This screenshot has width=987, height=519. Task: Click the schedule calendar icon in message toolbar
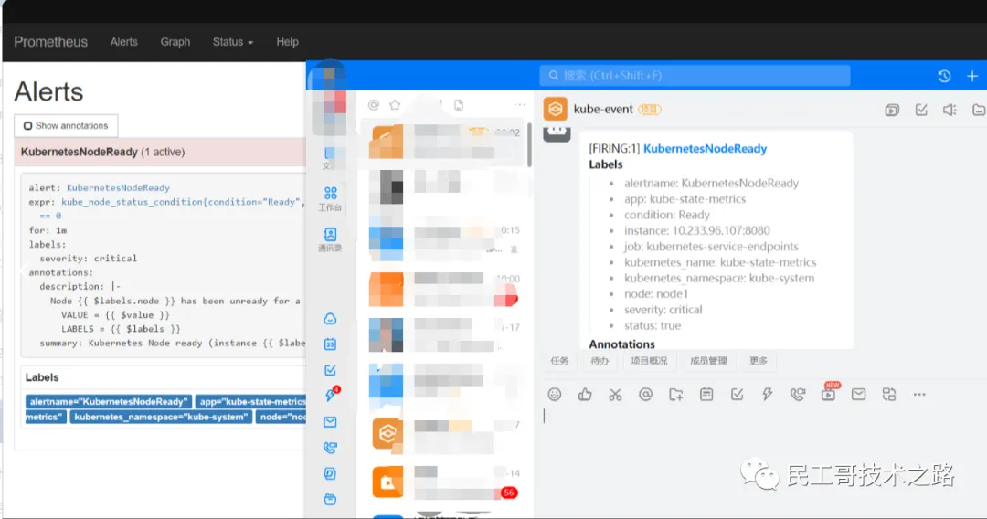point(706,395)
